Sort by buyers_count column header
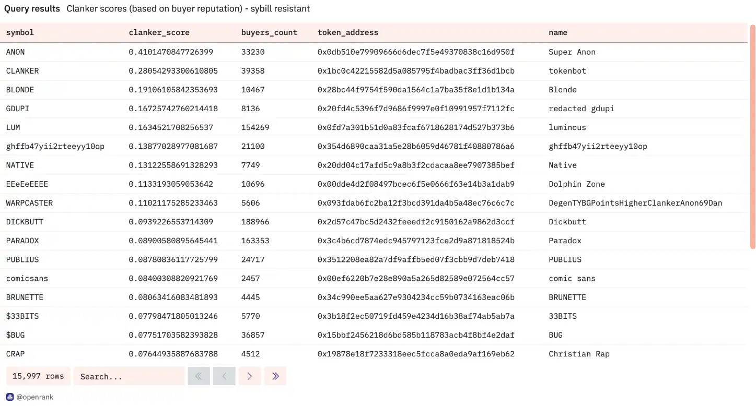 click(x=269, y=32)
